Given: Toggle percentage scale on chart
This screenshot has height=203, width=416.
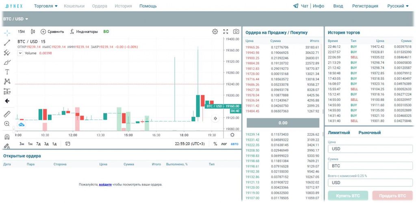Looking at the screenshot, I should [215, 143].
